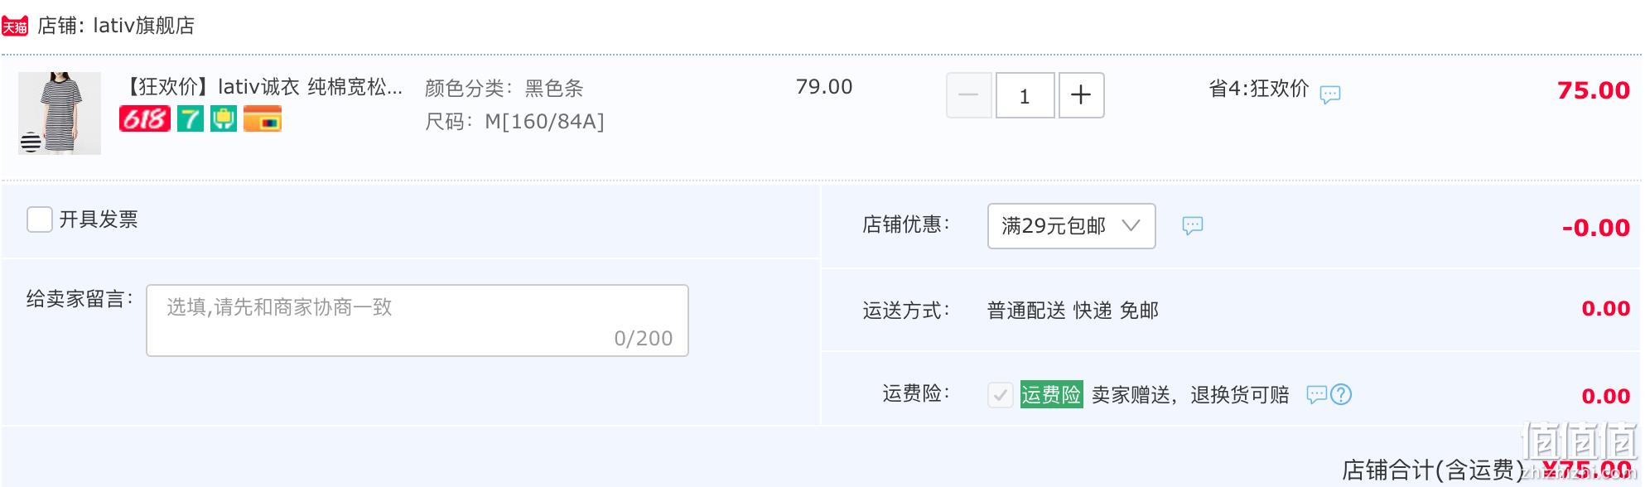Expand the 满29元包邮 store discount dropdown

click(x=1071, y=226)
